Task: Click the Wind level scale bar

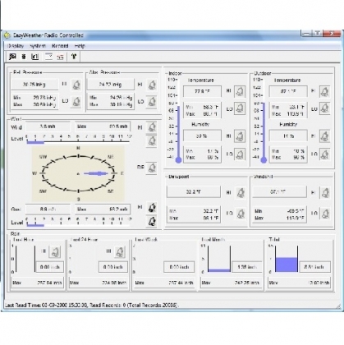Action: pyautogui.click(x=78, y=139)
